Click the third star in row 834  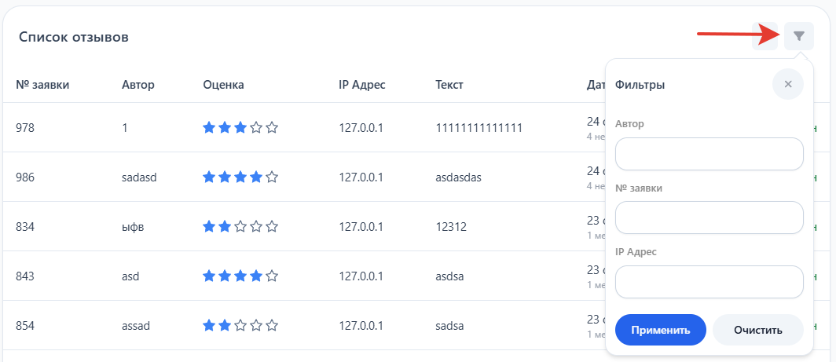[x=240, y=227]
